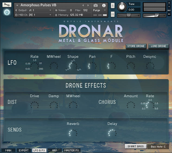172x153 pixels.
Task: Click the glowing instrument logo icon
Action: point(7,12)
